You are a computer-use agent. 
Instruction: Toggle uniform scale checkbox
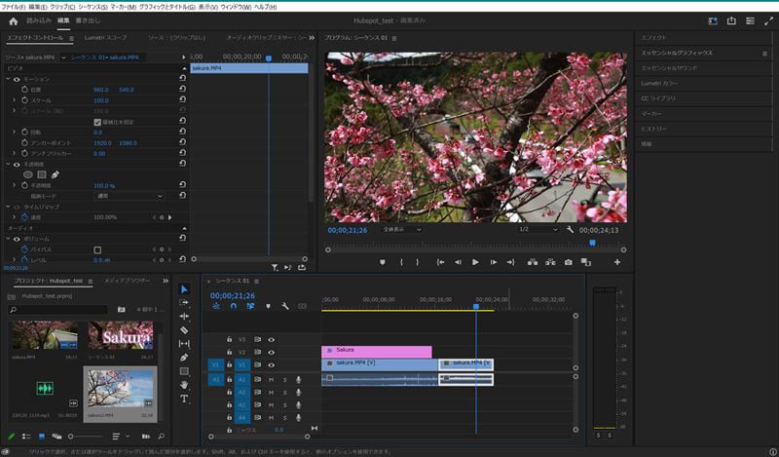click(x=97, y=122)
